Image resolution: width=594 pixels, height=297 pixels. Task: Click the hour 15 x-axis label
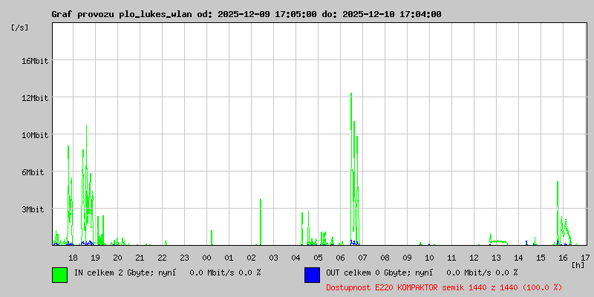[541, 258]
